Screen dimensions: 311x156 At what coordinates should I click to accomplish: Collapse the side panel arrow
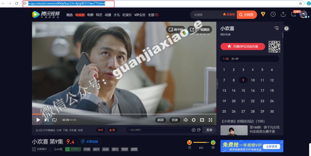(217, 84)
